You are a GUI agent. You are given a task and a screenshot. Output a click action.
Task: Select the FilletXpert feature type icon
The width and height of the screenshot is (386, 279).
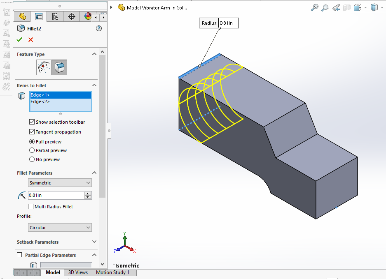coord(44,67)
